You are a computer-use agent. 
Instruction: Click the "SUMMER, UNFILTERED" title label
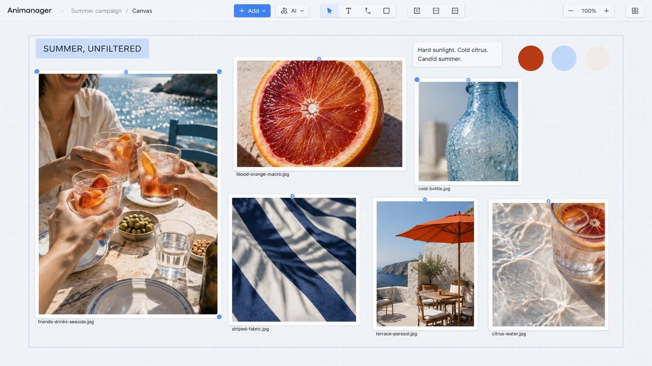92,49
